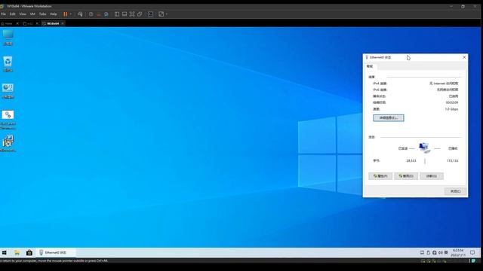The image size is (483, 271).
Task: Enter full screen mode in VMware toolbar
Action: point(132,14)
